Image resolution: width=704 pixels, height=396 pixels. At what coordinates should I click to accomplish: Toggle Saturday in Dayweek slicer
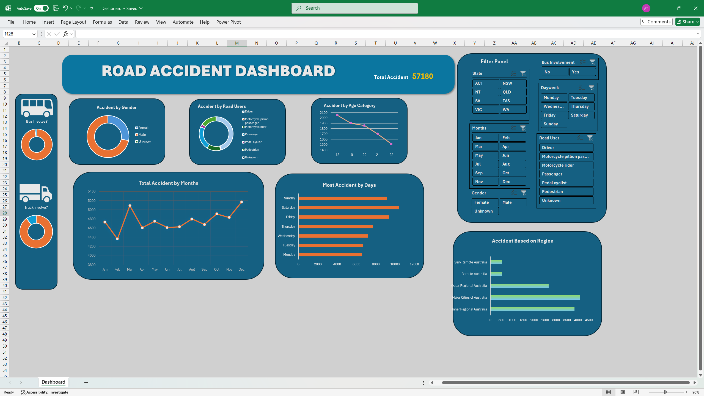point(581,115)
